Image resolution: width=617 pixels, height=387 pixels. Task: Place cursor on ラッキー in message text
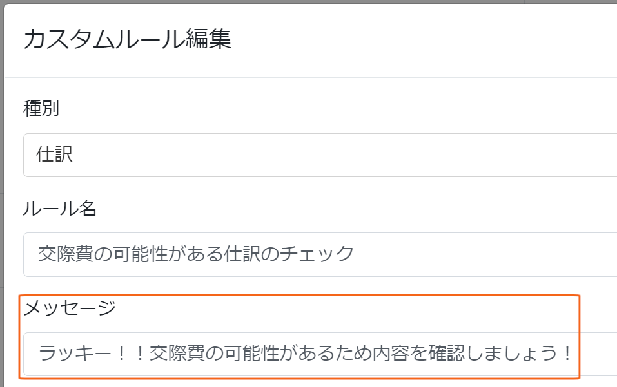pyautogui.click(x=75, y=353)
